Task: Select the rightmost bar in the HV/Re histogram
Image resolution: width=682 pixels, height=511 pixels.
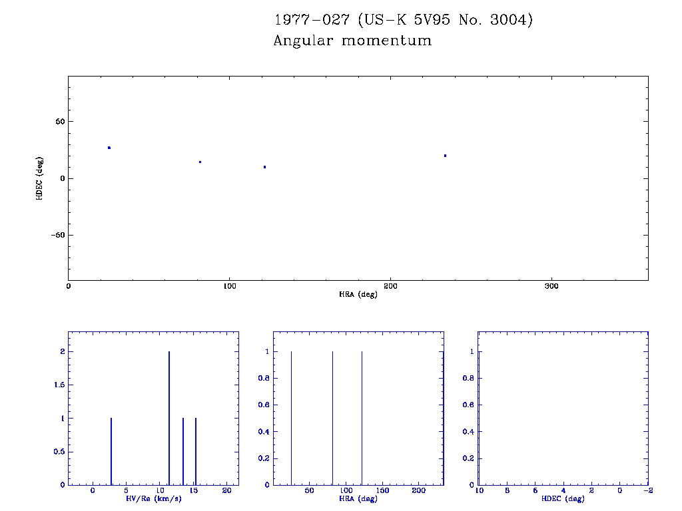Action: point(196,451)
